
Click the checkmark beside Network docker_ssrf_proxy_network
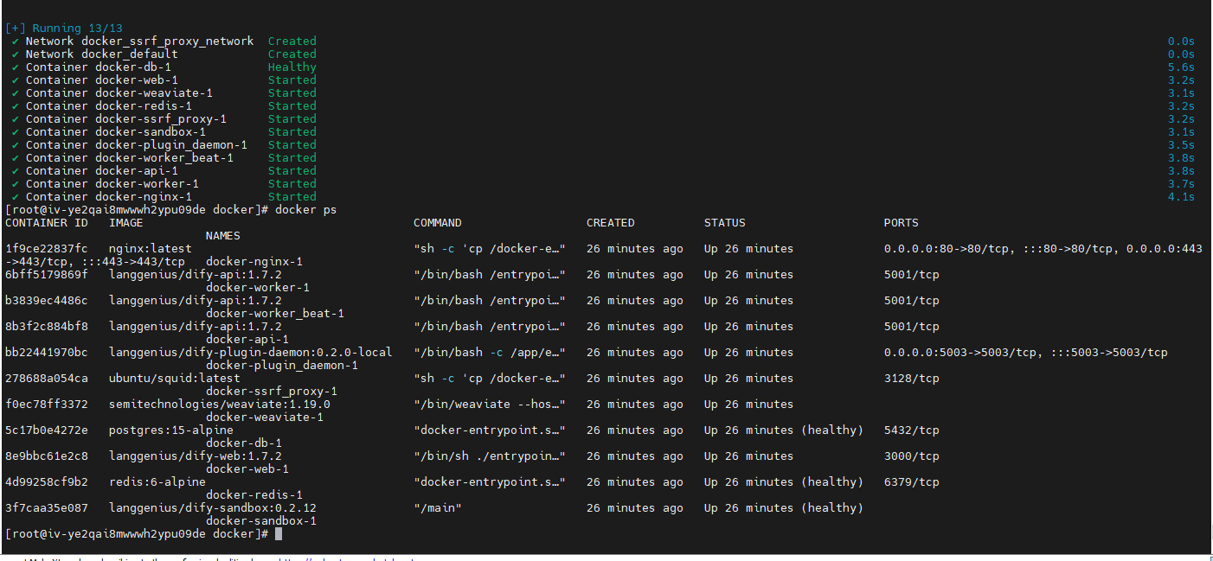pyautogui.click(x=15, y=41)
